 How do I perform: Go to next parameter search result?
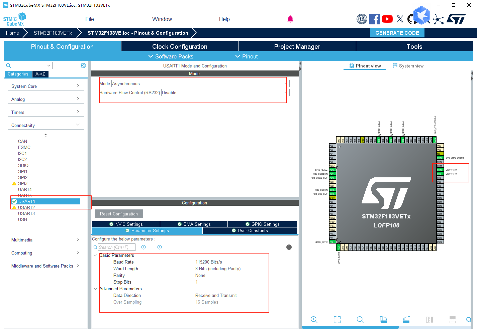point(160,247)
